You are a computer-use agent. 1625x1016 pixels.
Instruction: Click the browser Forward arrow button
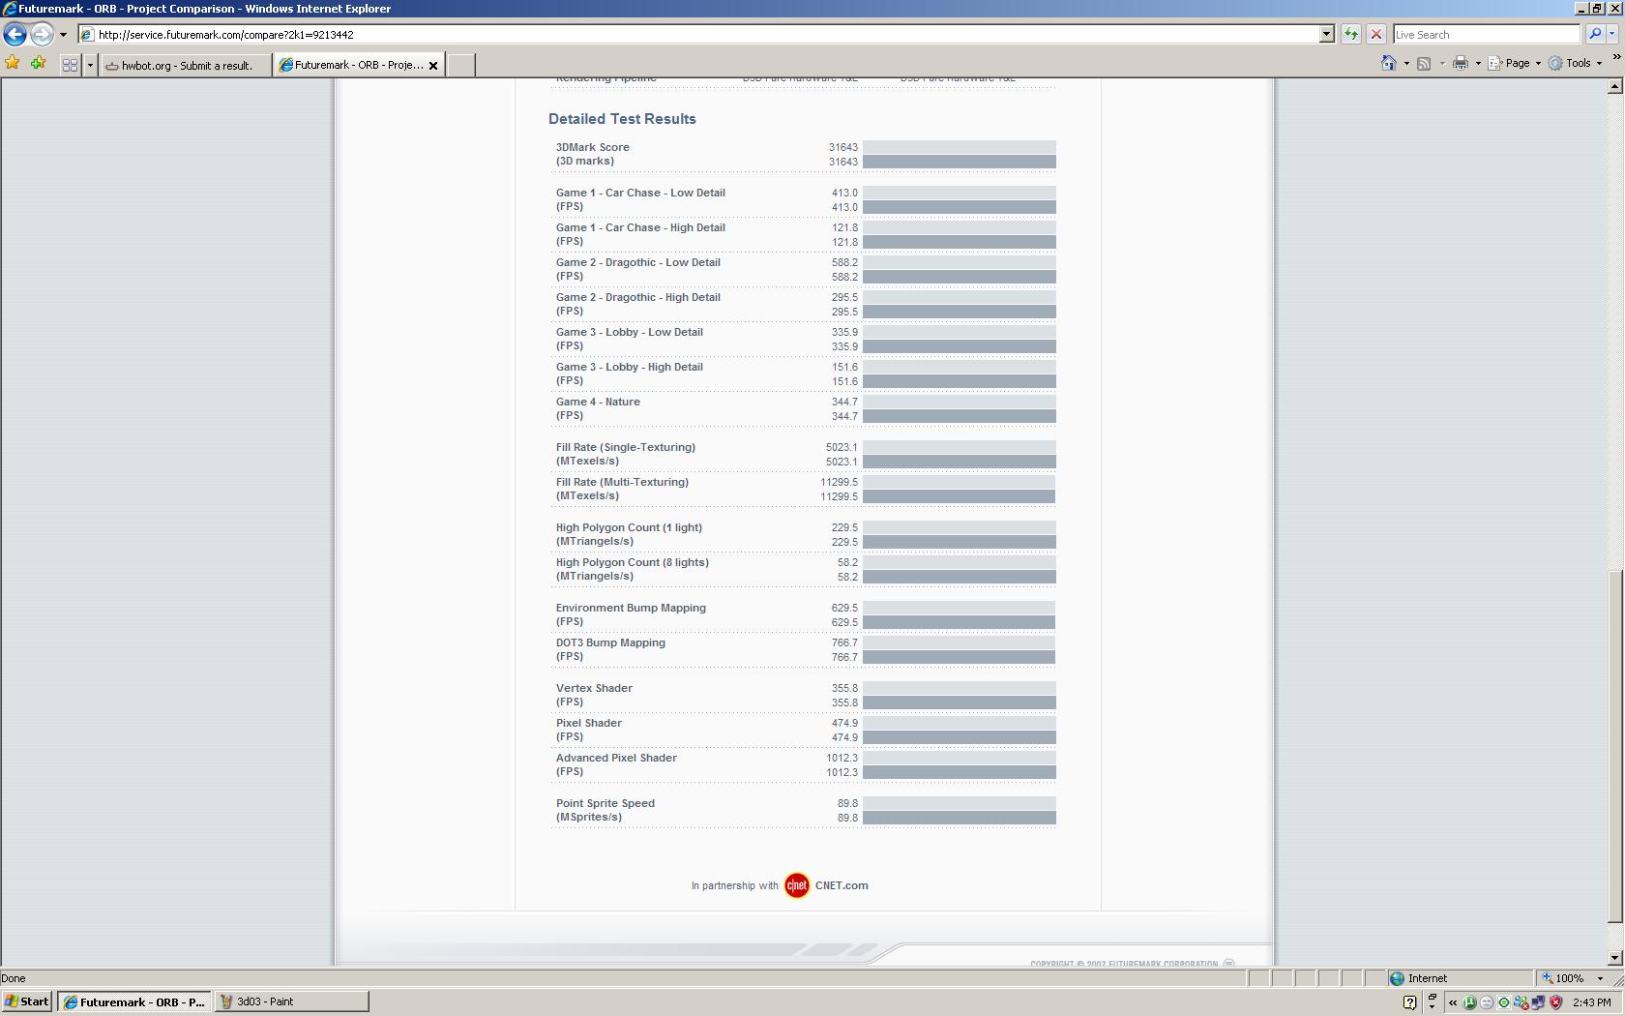point(42,34)
